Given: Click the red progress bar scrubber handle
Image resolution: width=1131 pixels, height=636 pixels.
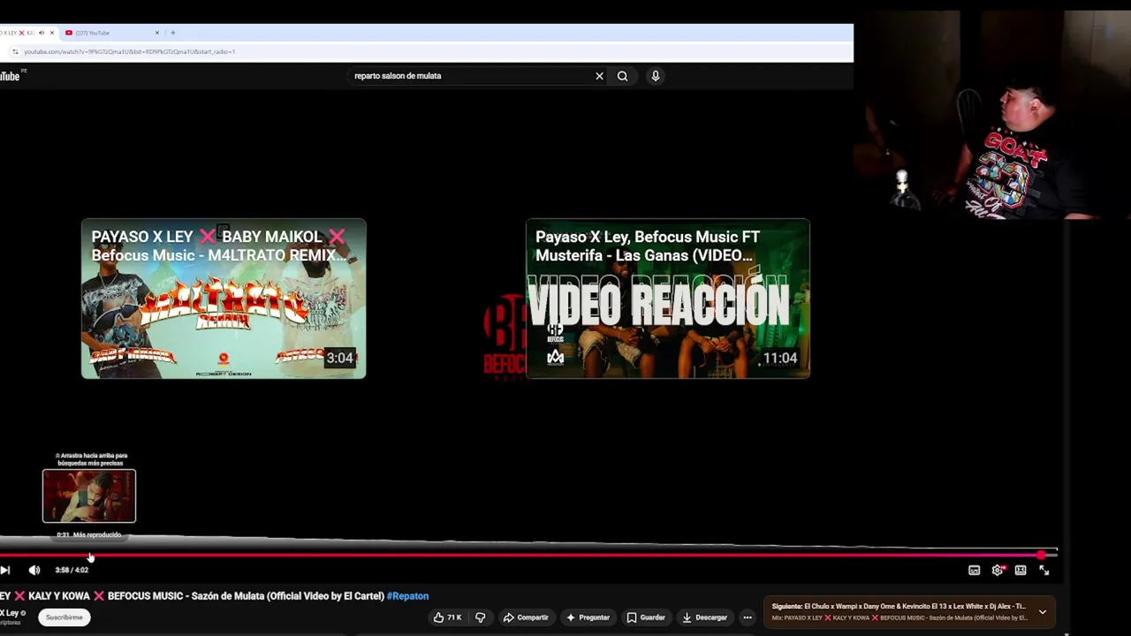Looking at the screenshot, I should (x=1042, y=556).
